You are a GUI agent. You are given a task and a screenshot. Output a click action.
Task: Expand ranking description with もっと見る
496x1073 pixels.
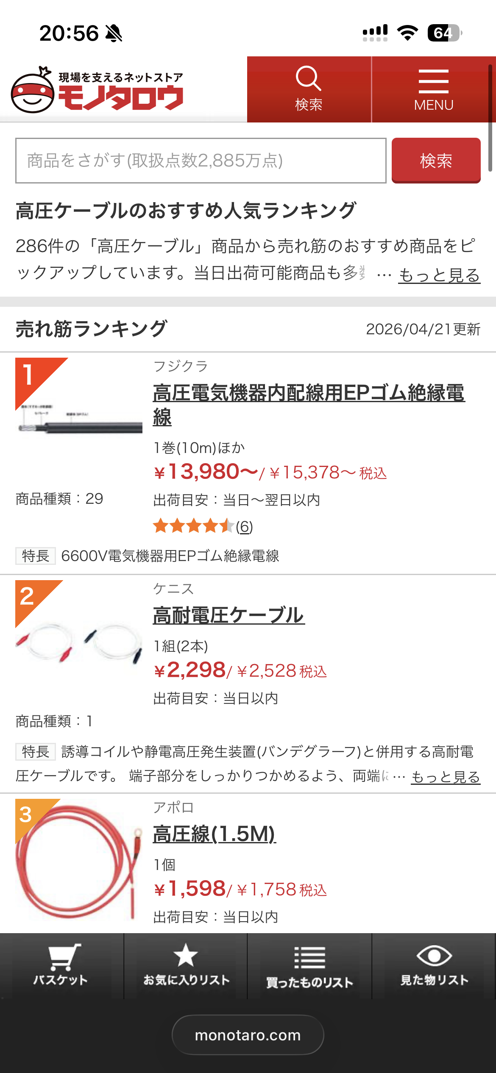[439, 275]
